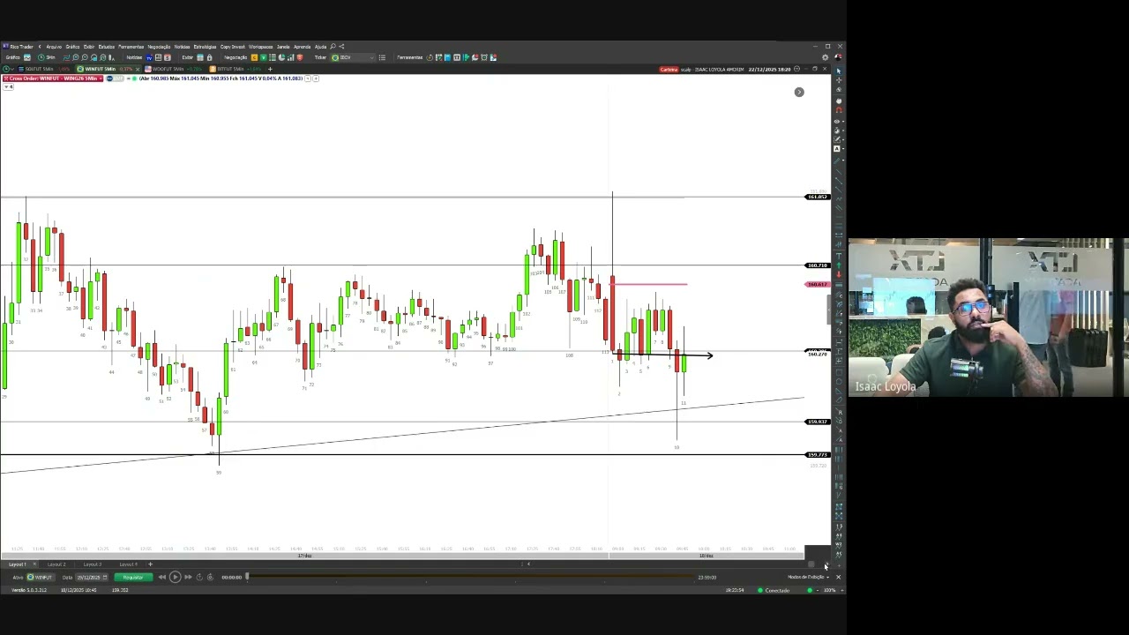Play the replay

175,578
